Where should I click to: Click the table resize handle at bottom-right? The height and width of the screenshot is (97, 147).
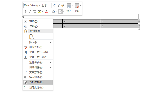pyautogui.click(x=139, y=29)
